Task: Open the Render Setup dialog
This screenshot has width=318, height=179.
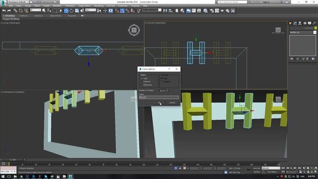Action: click(x=212, y=10)
